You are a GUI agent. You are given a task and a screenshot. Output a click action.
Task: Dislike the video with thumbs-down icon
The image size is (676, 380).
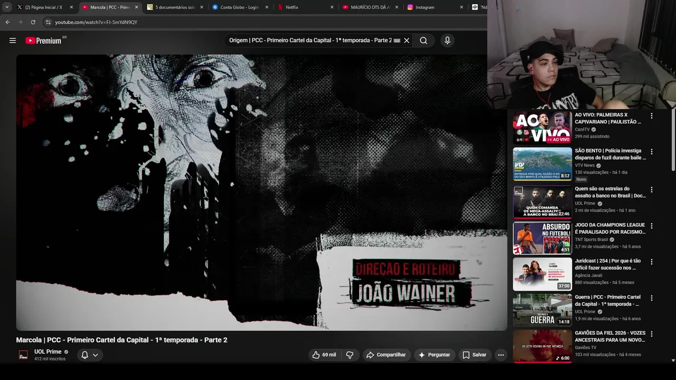350,355
